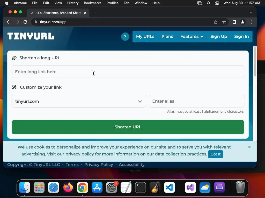Click the Enter long link input field
The image size is (265, 198).
coord(128,72)
